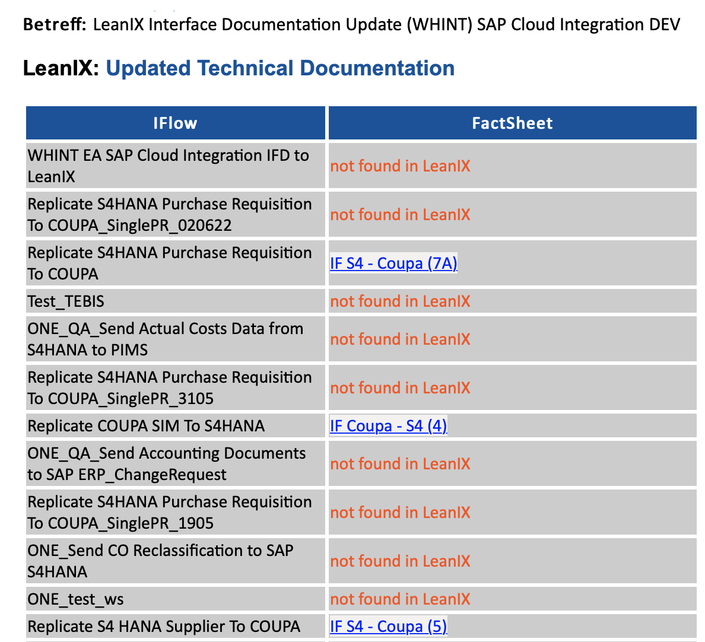705x642 pixels.
Task: Open the IF S4 - Coupa (5) link
Action: 388,626
